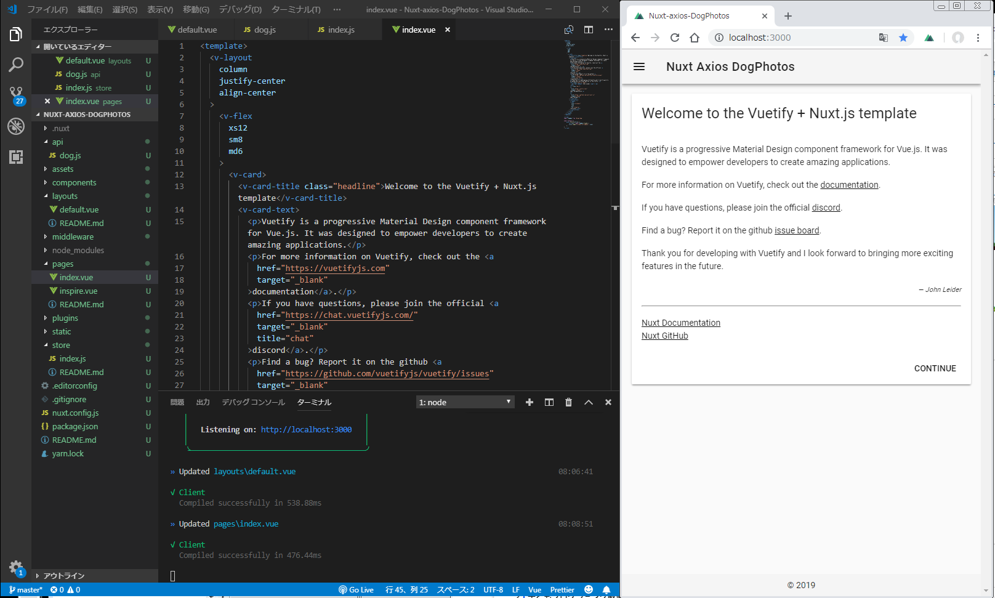
Task: Open the discord link
Action: pyautogui.click(x=826, y=208)
